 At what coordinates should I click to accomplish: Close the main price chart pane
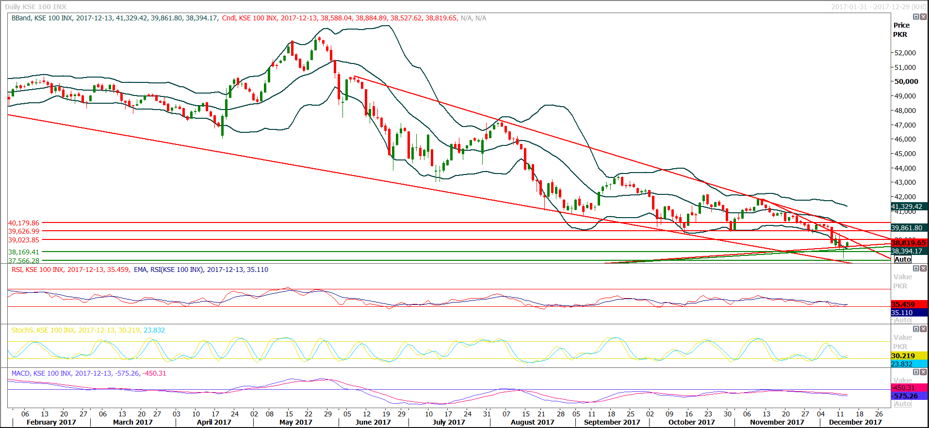coord(923,17)
